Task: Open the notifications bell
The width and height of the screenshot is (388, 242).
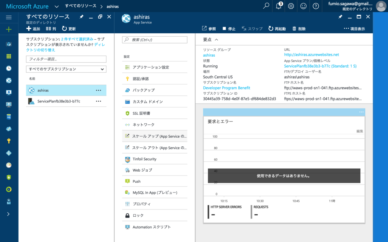Action: pos(278,6)
